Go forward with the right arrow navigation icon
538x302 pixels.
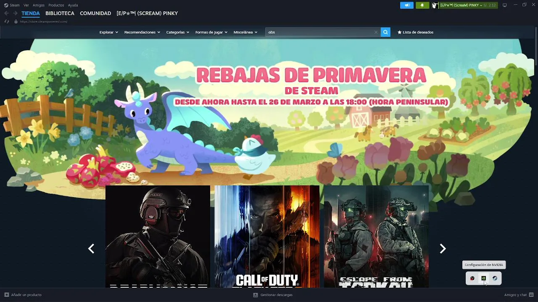coord(15,13)
